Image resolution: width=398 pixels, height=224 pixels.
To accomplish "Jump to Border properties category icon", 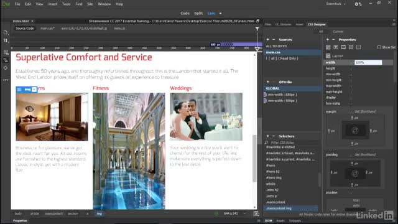I will pyautogui.click(x=343, y=47).
